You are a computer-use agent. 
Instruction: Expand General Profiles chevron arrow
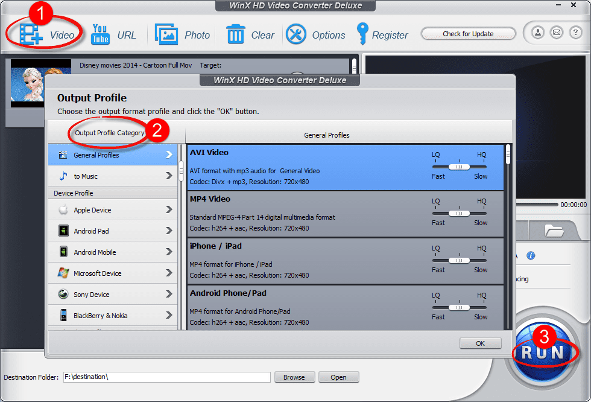pos(169,155)
